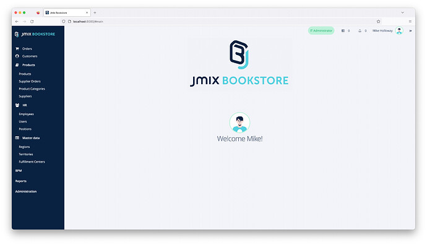Collapse the Master data group
This screenshot has width=427, height=245.
pyautogui.click(x=31, y=138)
